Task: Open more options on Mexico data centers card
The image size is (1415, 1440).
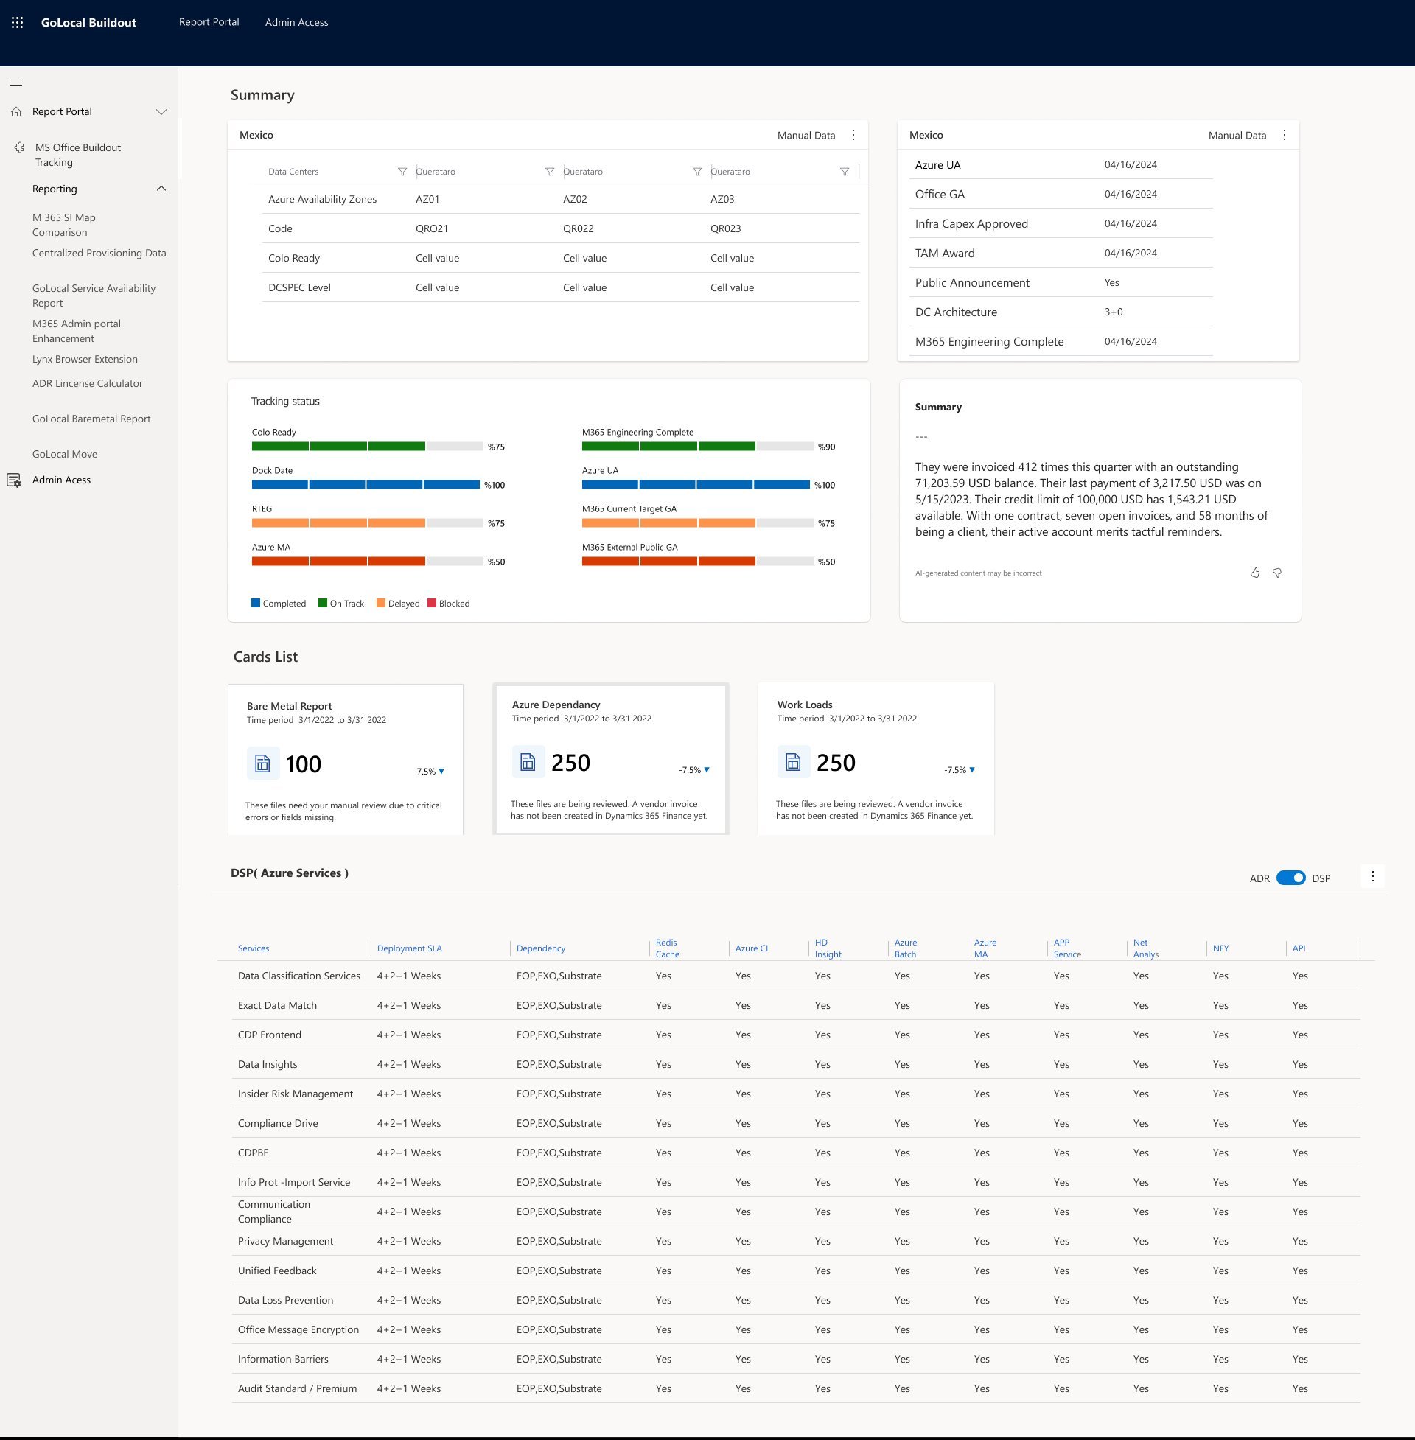Action: (x=853, y=136)
